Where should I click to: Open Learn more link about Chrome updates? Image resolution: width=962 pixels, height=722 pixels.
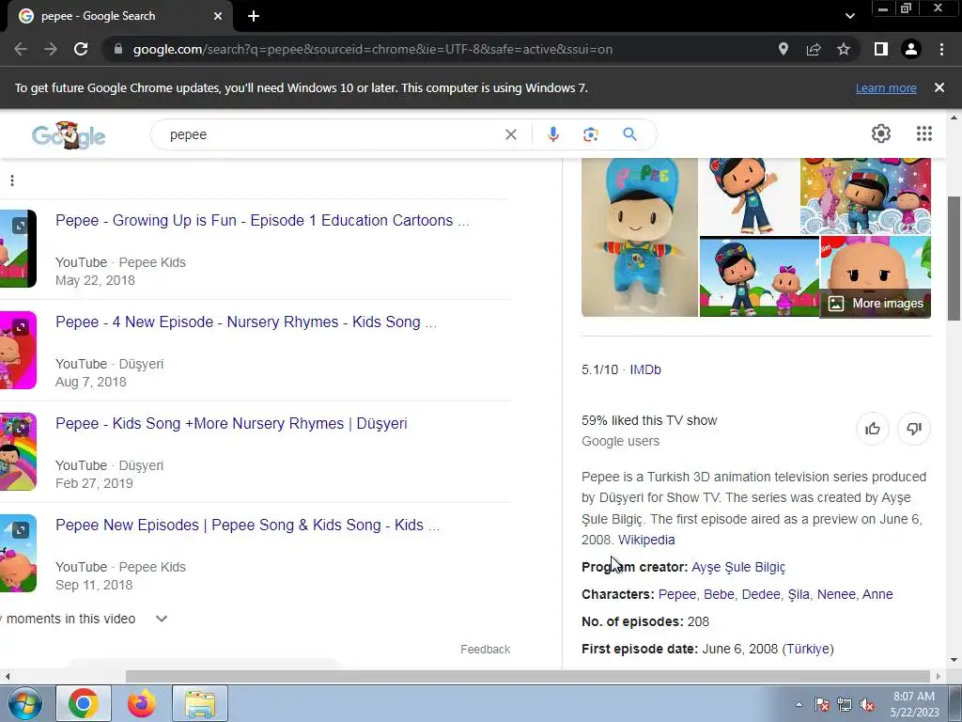pyautogui.click(x=886, y=87)
